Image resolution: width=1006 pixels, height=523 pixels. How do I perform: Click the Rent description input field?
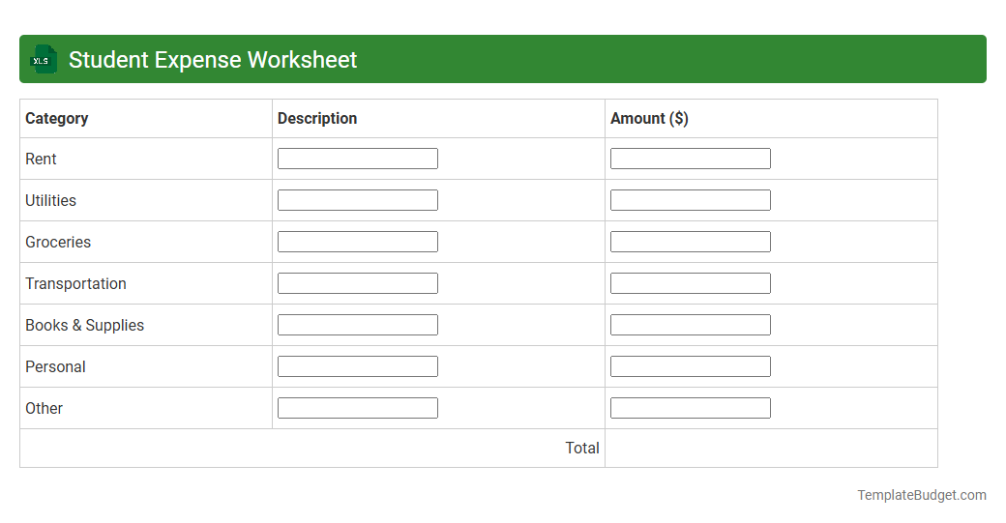(357, 159)
